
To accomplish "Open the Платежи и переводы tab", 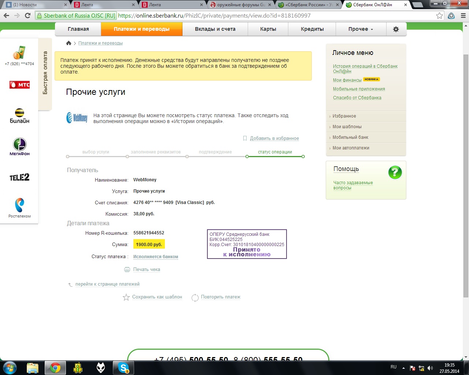I will (141, 29).
